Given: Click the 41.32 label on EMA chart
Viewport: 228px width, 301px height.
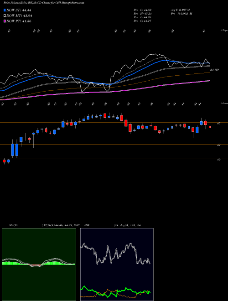Looking at the screenshot, I should tap(214, 70).
